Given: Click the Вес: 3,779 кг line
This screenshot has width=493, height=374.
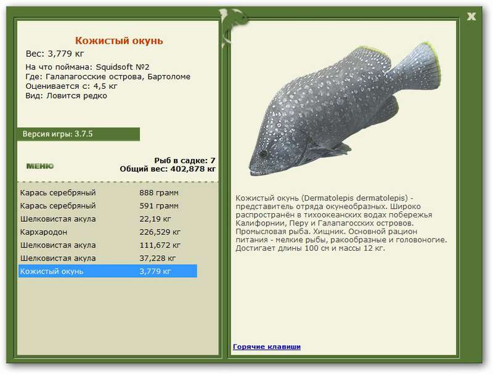Looking at the screenshot, I should coord(55,54).
